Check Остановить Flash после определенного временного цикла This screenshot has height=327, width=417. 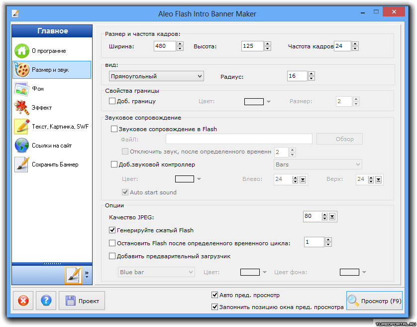(x=112, y=243)
